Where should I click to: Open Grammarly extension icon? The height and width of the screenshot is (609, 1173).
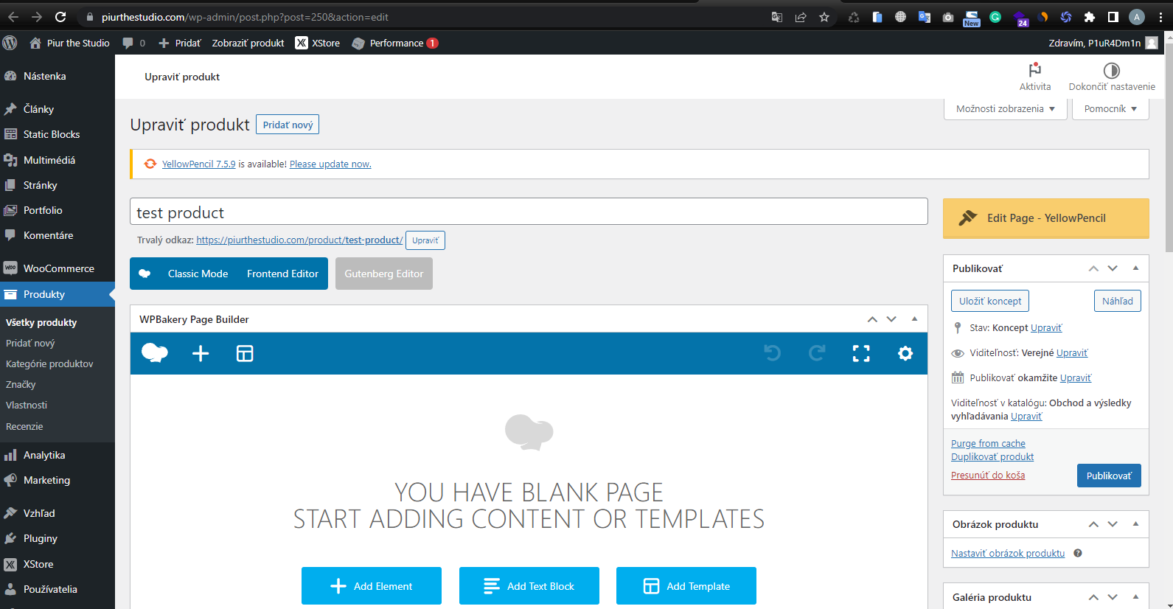coord(995,17)
